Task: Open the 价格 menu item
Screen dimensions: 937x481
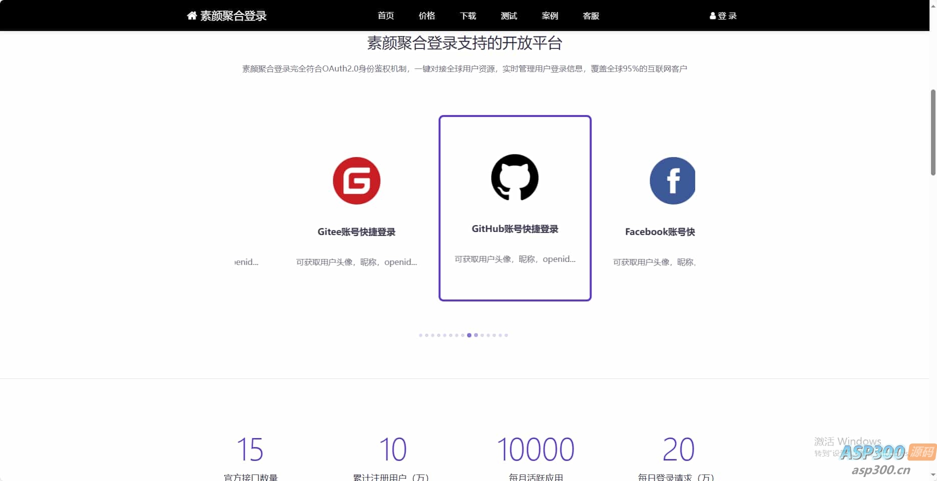Action: coord(426,15)
